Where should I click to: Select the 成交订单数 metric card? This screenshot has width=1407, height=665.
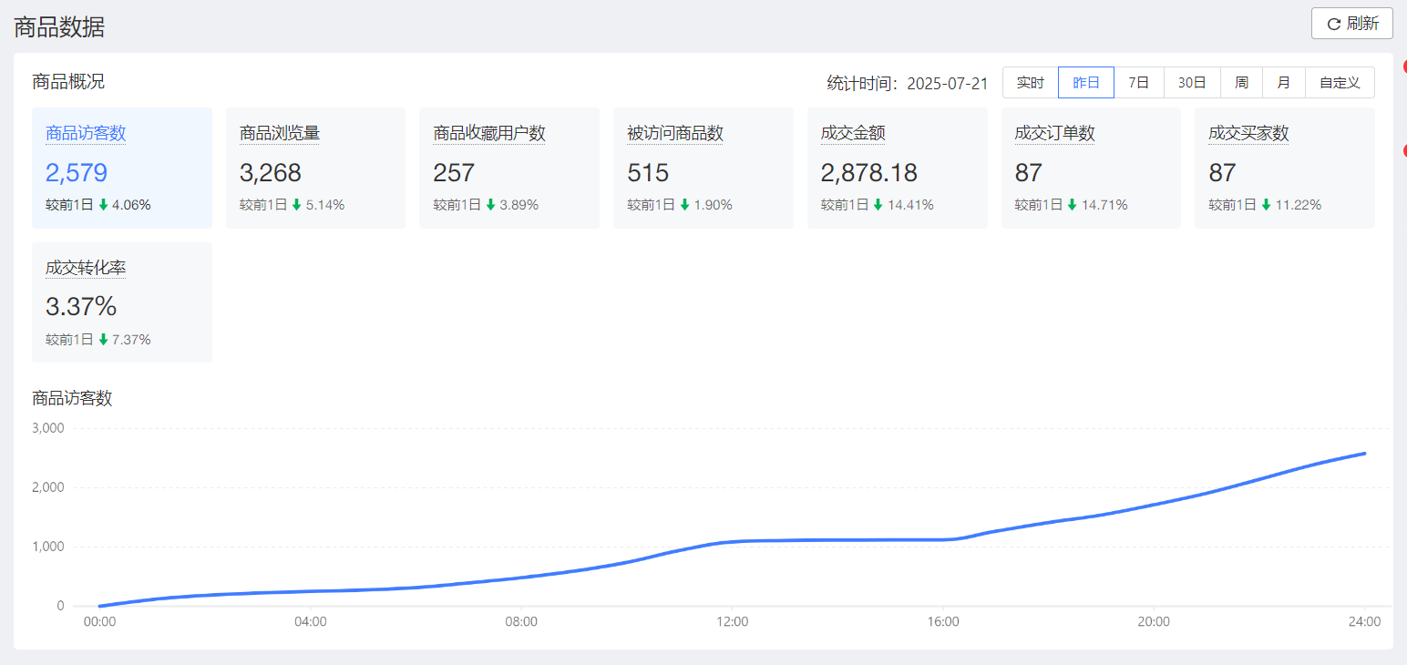coord(1091,168)
